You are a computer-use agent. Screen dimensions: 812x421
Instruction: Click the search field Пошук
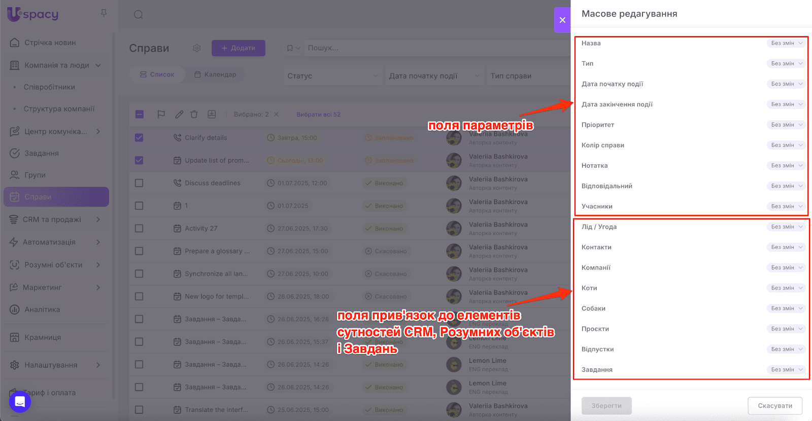[436, 48]
